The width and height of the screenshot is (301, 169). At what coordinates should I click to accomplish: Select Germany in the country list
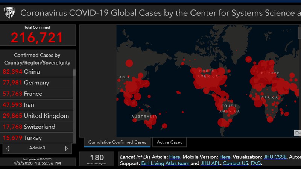pos(36,83)
